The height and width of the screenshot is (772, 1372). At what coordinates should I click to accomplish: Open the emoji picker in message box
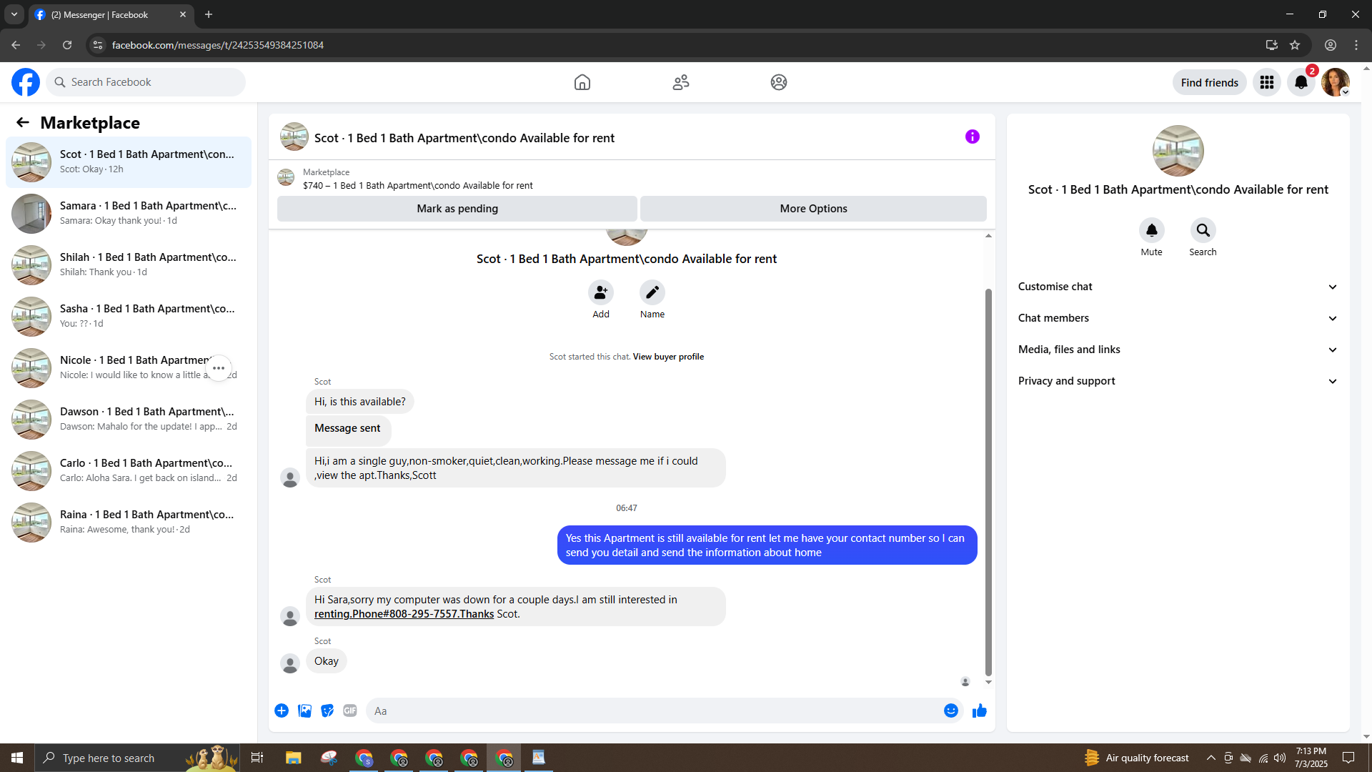[950, 711]
